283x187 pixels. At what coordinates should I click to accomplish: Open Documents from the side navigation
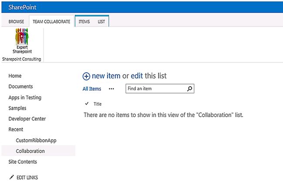pos(20,87)
